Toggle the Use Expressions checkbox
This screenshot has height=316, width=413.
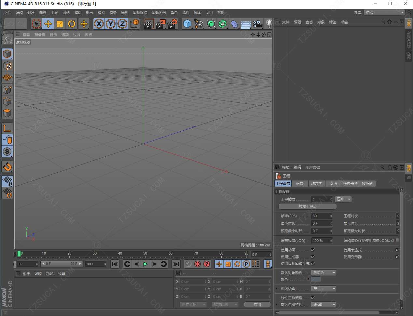coord(397,250)
